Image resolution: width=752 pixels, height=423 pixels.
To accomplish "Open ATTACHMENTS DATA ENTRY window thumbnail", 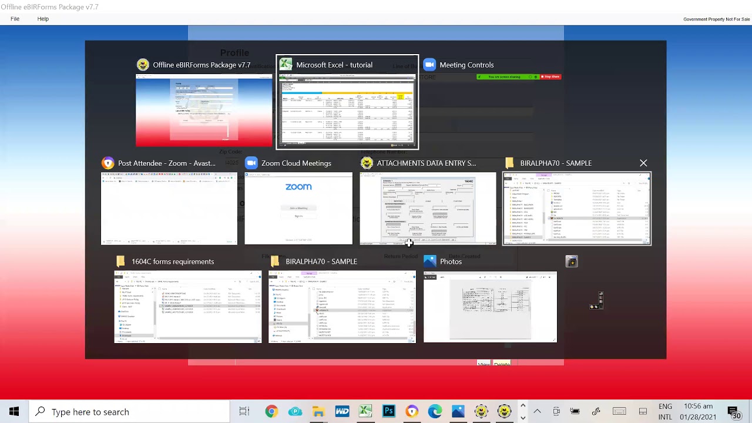I will tap(428, 209).
